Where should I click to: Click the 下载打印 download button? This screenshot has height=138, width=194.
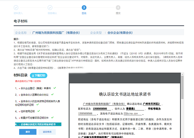(x=39, y=75)
